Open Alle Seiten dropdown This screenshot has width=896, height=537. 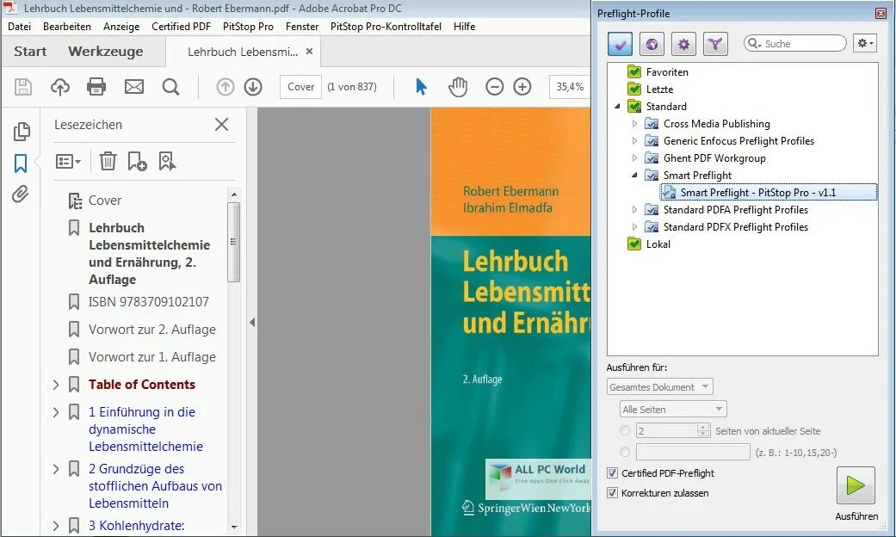[673, 409]
